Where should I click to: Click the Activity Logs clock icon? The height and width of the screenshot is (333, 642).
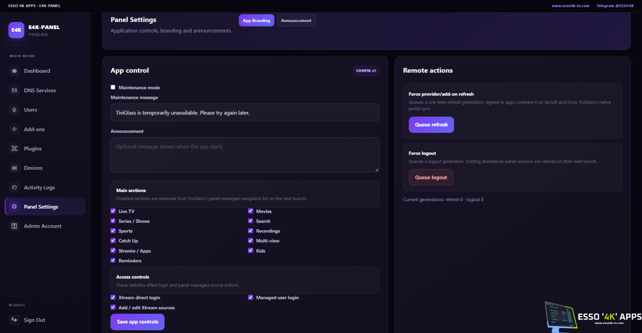coord(14,188)
